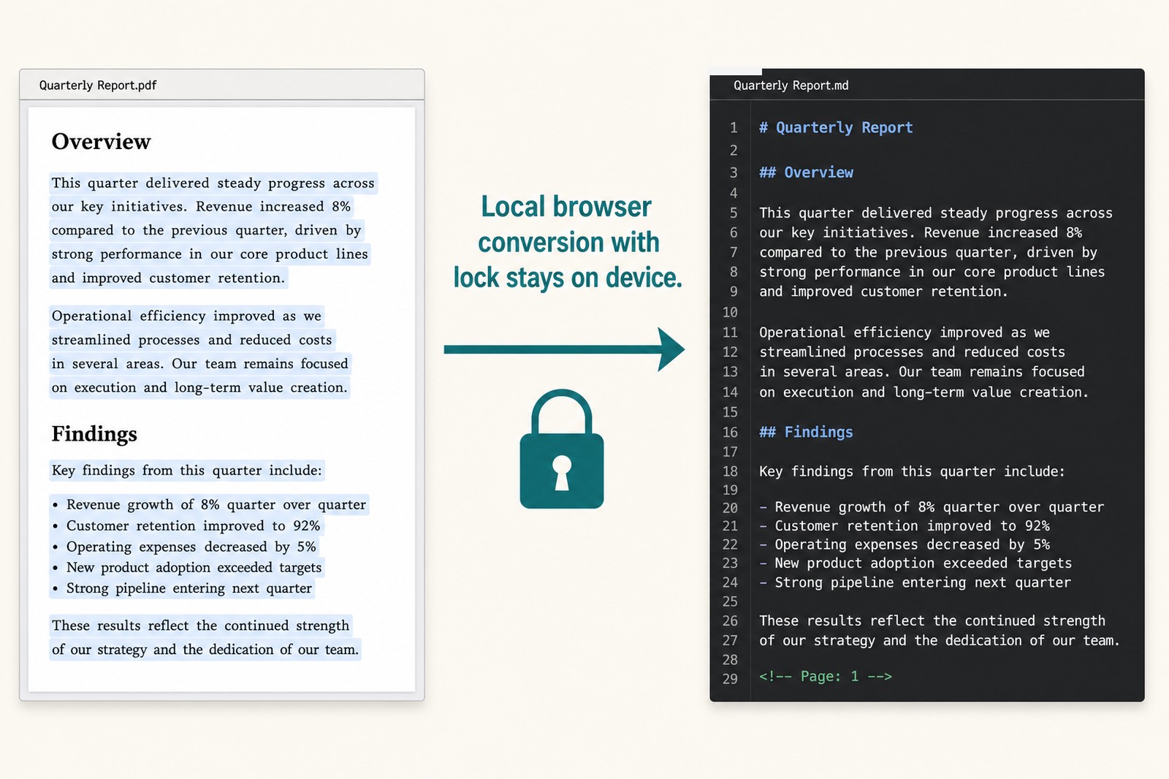1169x779 pixels.
Task: Click PDF text 'These results reflect the continued strength'
Action: (200, 626)
